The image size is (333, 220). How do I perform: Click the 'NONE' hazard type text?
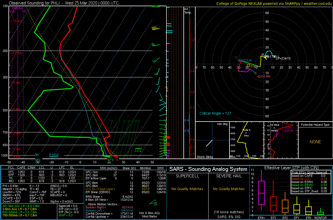[x=315, y=142]
